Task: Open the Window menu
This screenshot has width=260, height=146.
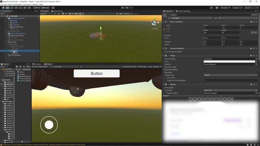Action: pos(35,4)
